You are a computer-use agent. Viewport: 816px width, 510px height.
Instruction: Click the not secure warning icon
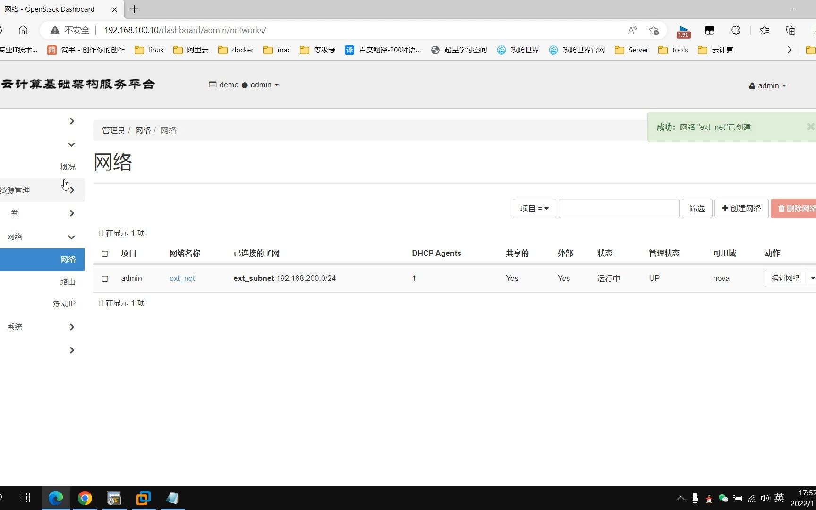tap(55, 30)
